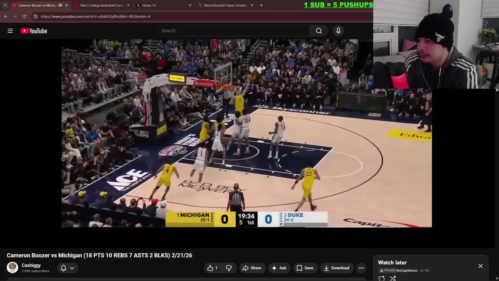Open the Ask AI button
Screen dimensions: 499x281
pos(279,268)
